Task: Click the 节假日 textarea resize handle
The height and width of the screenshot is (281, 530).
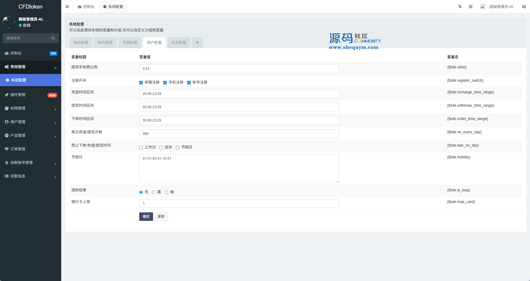Action: tap(338, 181)
